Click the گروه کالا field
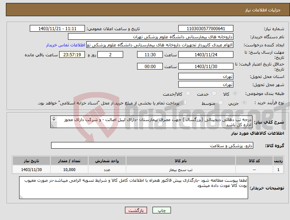 click(152, 146)
